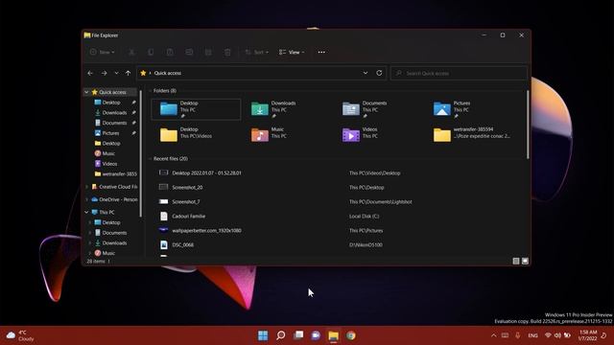Collapse Quick access tree node
Screen dimensions: 614x345
click(x=86, y=92)
